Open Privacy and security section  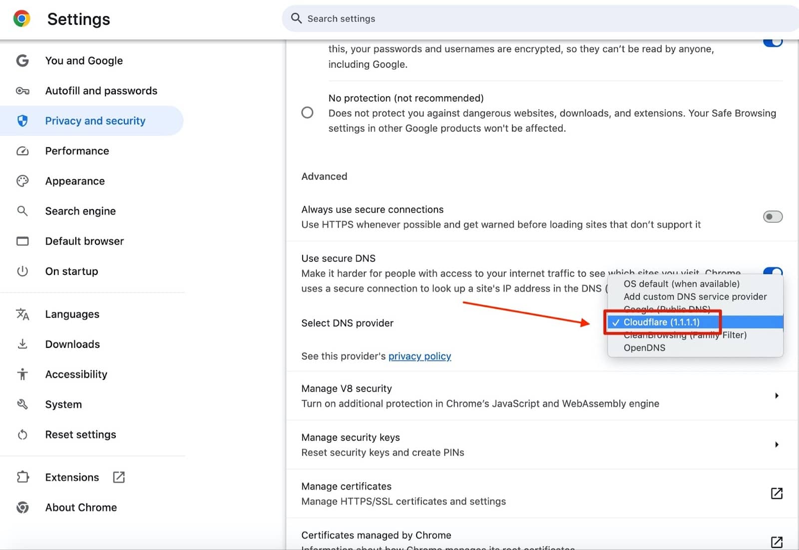click(95, 121)
